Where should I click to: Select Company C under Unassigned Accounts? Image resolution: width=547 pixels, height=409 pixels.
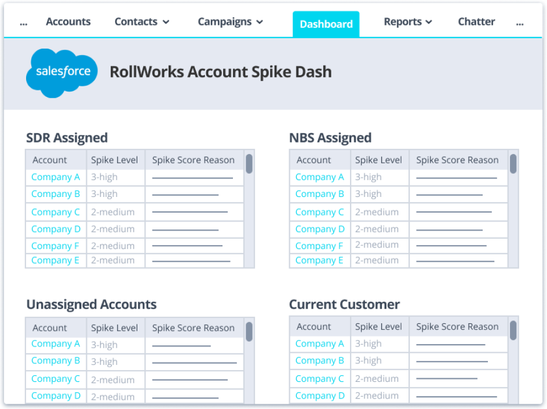pyautogui.click(x=55, y=379)
